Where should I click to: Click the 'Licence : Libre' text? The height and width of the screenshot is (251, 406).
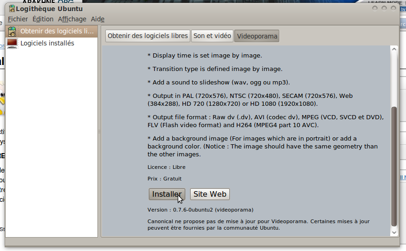coord(167,167)
